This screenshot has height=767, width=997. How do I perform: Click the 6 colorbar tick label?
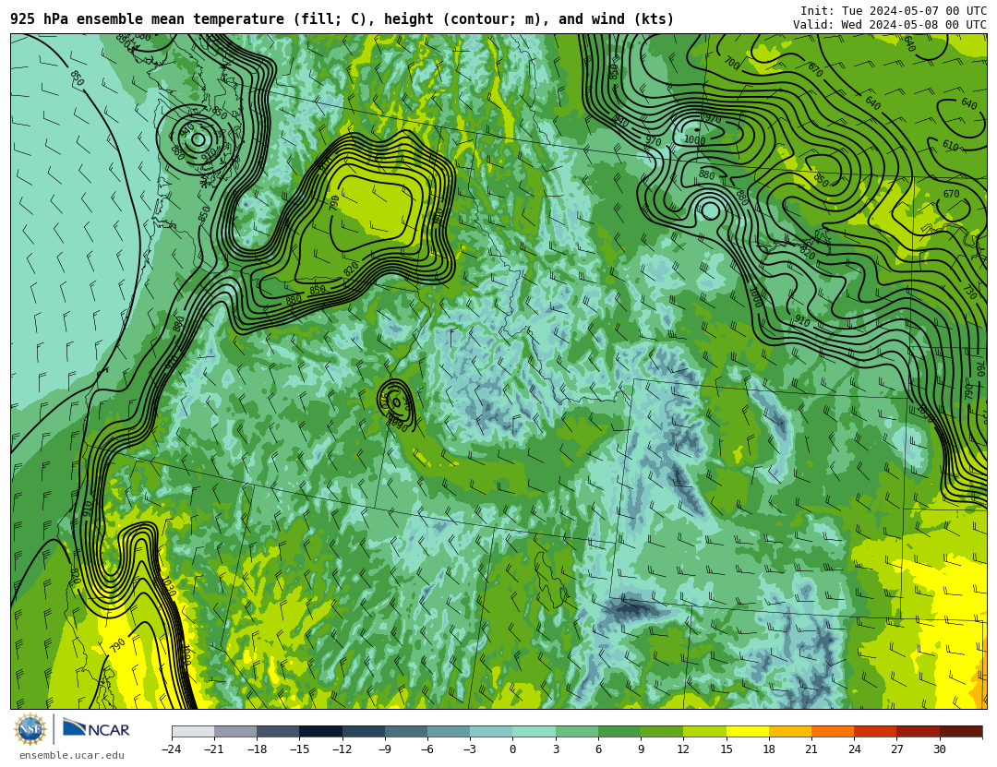598,749
